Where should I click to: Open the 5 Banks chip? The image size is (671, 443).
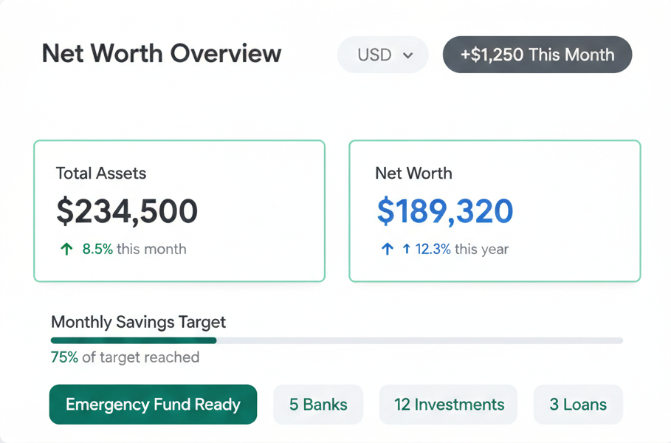tap(318, 405)
